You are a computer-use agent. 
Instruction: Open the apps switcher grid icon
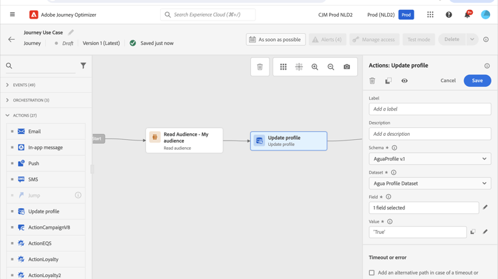pos(430,15)
